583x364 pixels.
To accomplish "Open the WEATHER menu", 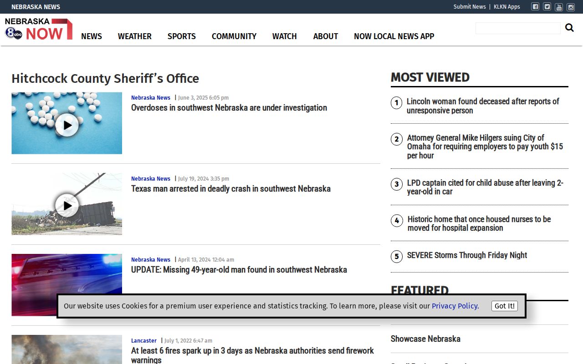I will (135, 36).
